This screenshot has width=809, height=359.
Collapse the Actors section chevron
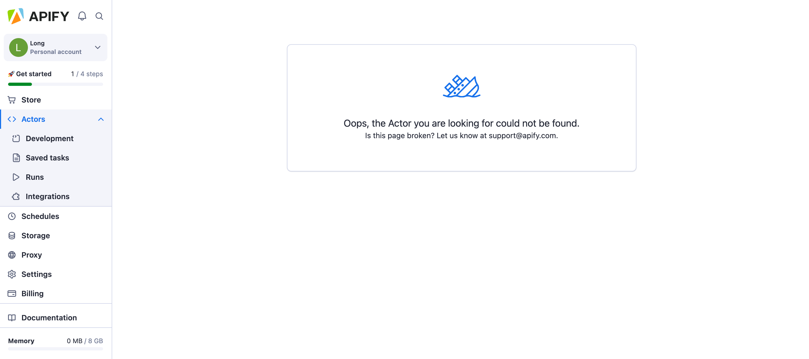(101, 119)
